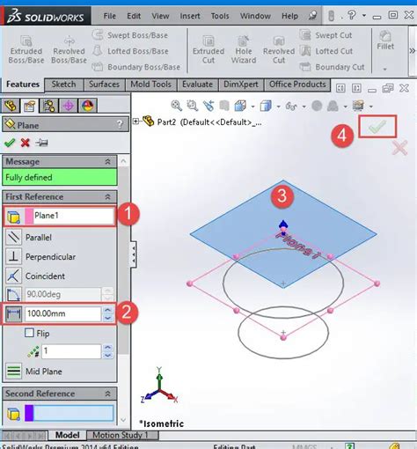Image resolution: width=417 pixels, height=449 pixels.
Task: Click the 100.00mm distance field
Action: [62, 313]
